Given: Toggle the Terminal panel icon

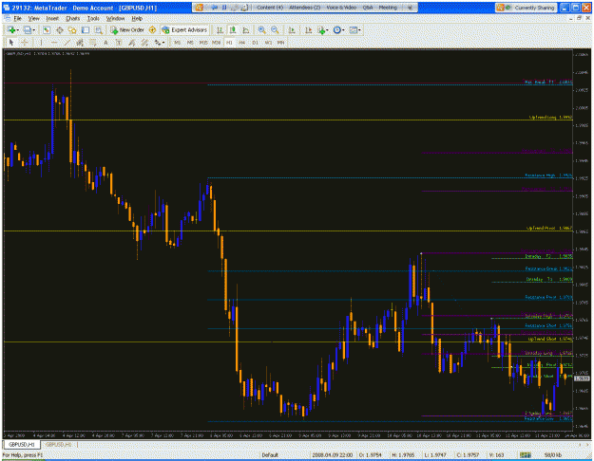Looking at the screenshot, I should (x=86, y=29).
